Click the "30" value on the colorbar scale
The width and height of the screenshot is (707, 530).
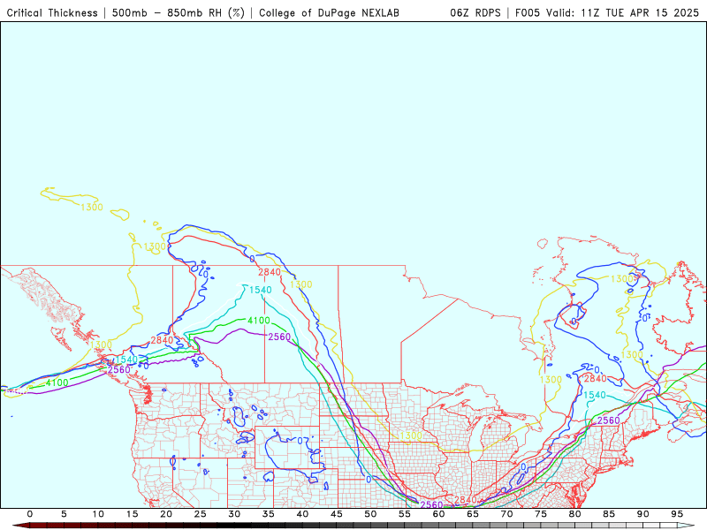[x=234, y=514]
